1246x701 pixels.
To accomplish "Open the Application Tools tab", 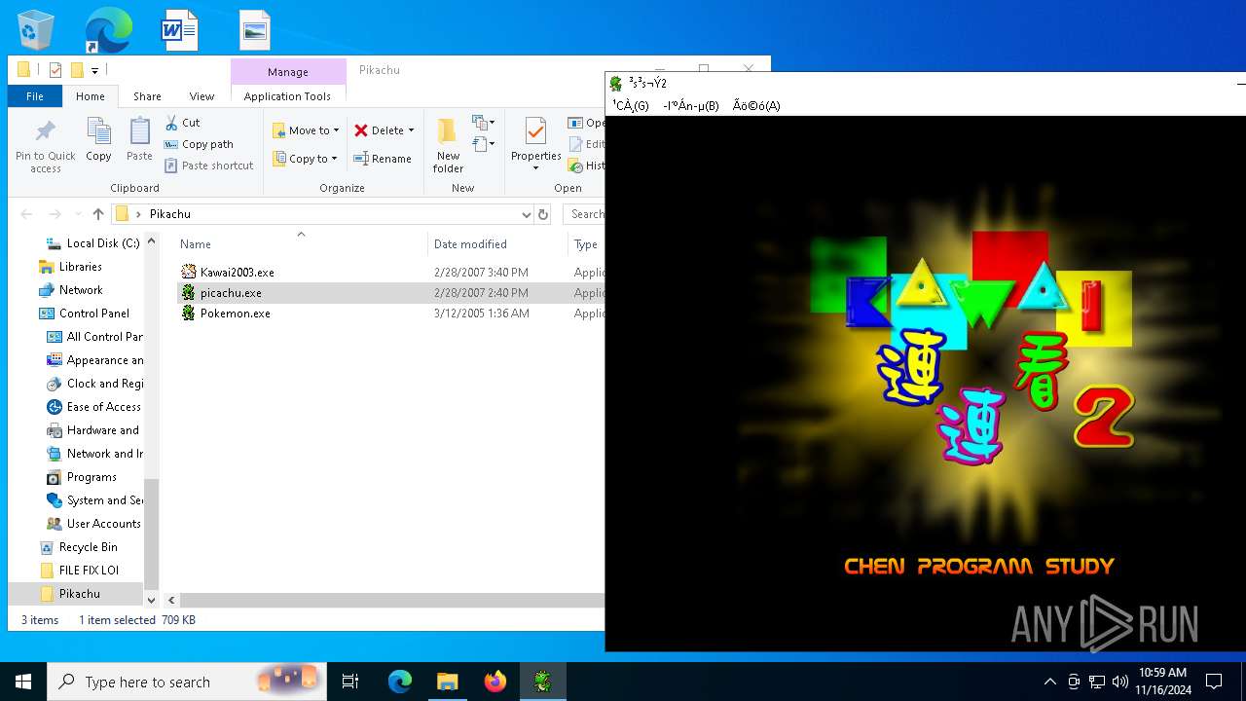I will tap(287, 96).
